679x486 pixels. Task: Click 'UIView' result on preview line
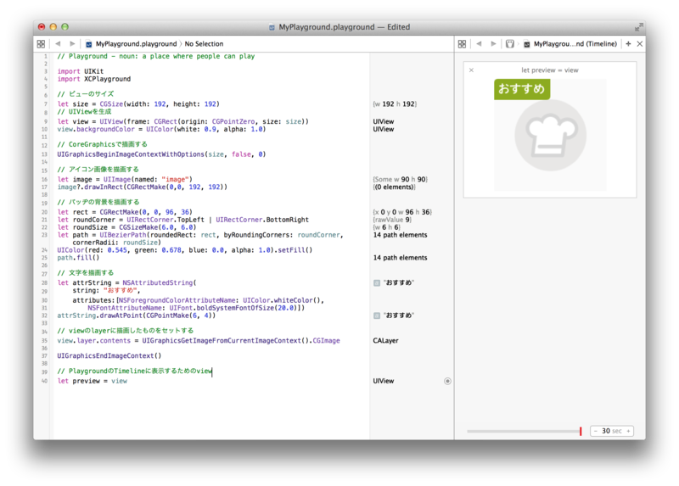pos(384,381)
